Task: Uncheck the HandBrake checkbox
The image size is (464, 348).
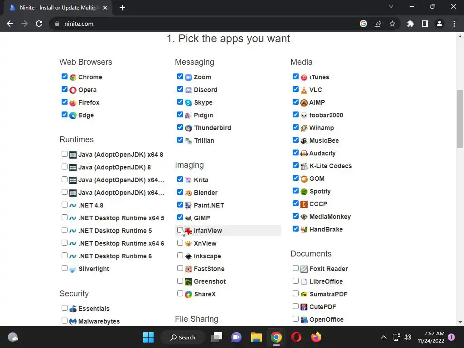Action: (295, 229)
